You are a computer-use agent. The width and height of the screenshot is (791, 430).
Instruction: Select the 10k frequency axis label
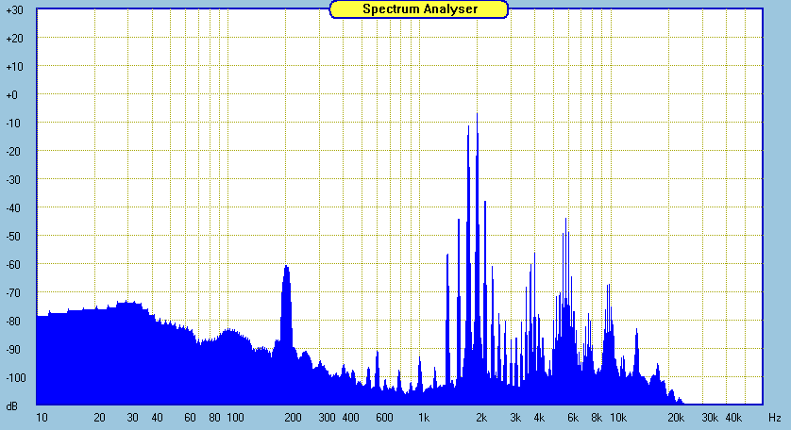[x=618, y=418]
